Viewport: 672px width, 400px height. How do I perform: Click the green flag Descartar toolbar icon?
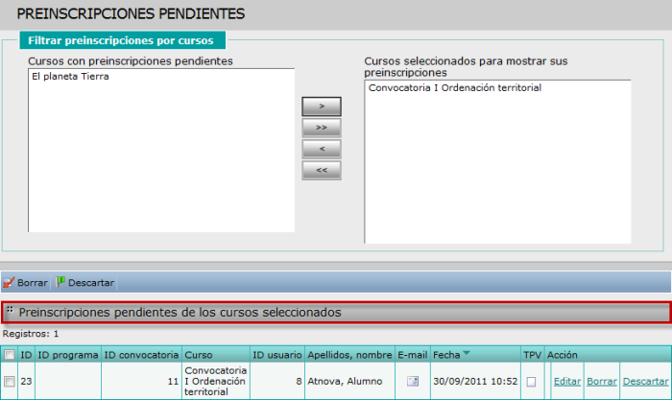point(60,282)
